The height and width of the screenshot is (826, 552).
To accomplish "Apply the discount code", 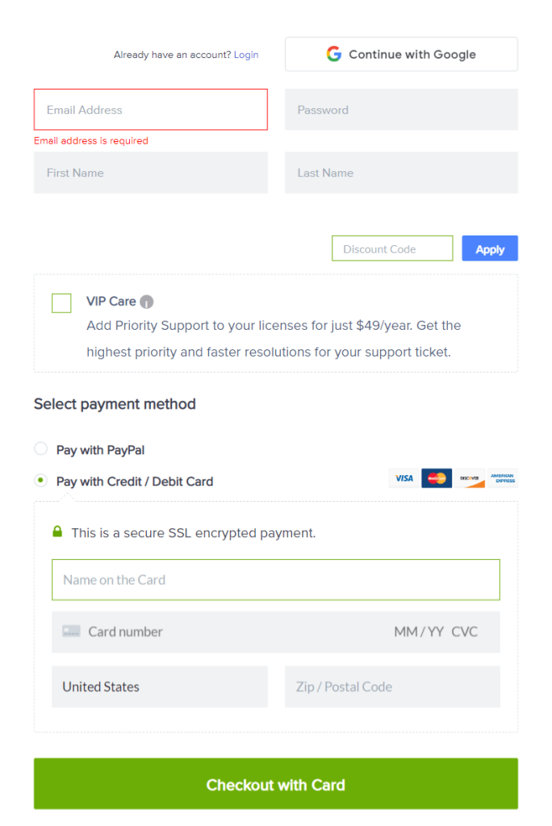I will (x=490, y=248).
